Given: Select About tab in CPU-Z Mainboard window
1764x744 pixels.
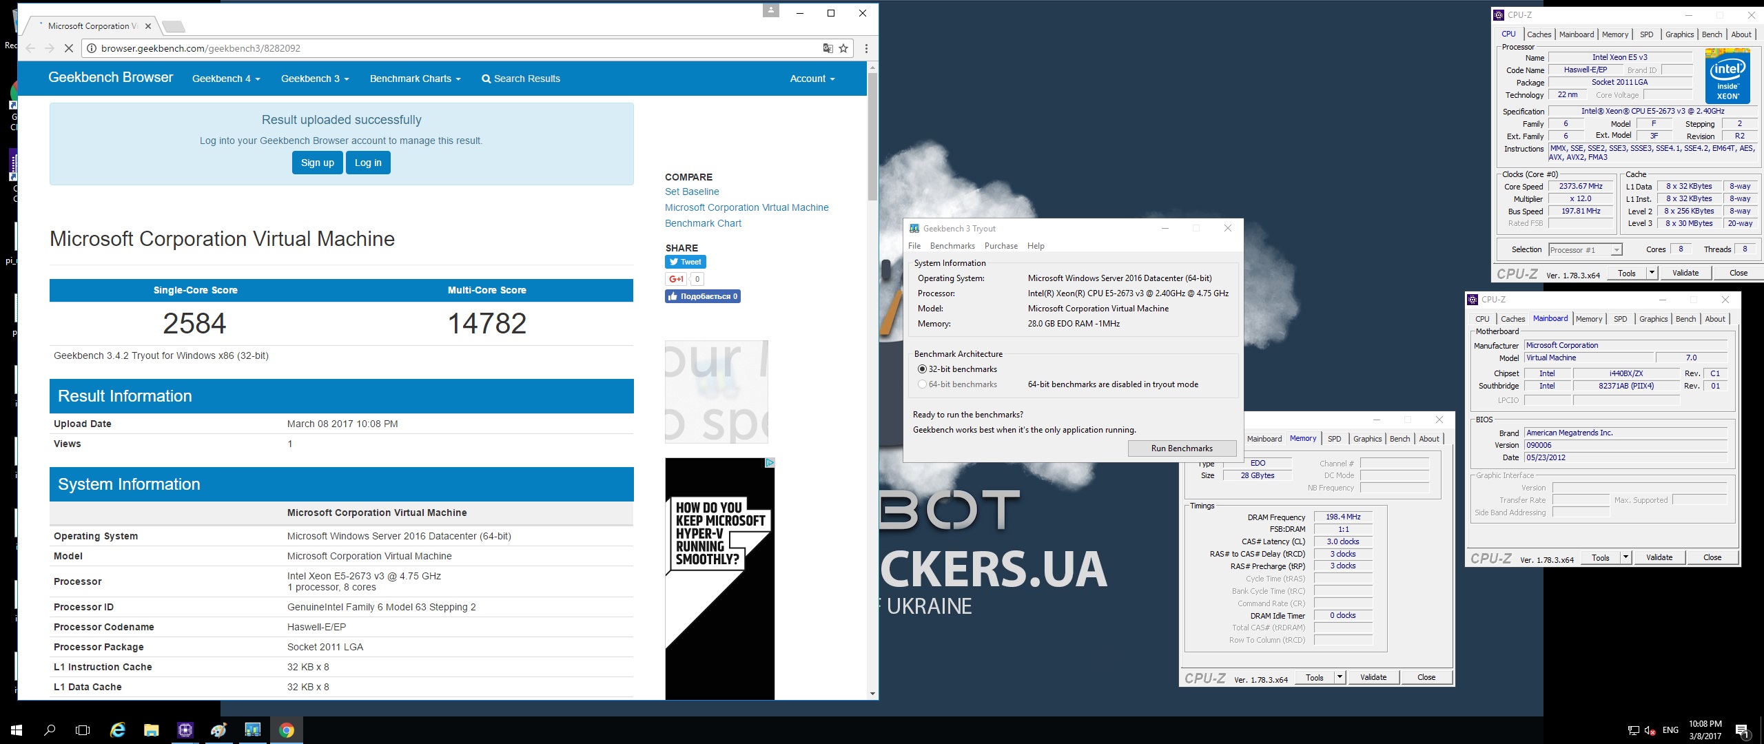Looking at the screenshot, I should point(1715,319).
